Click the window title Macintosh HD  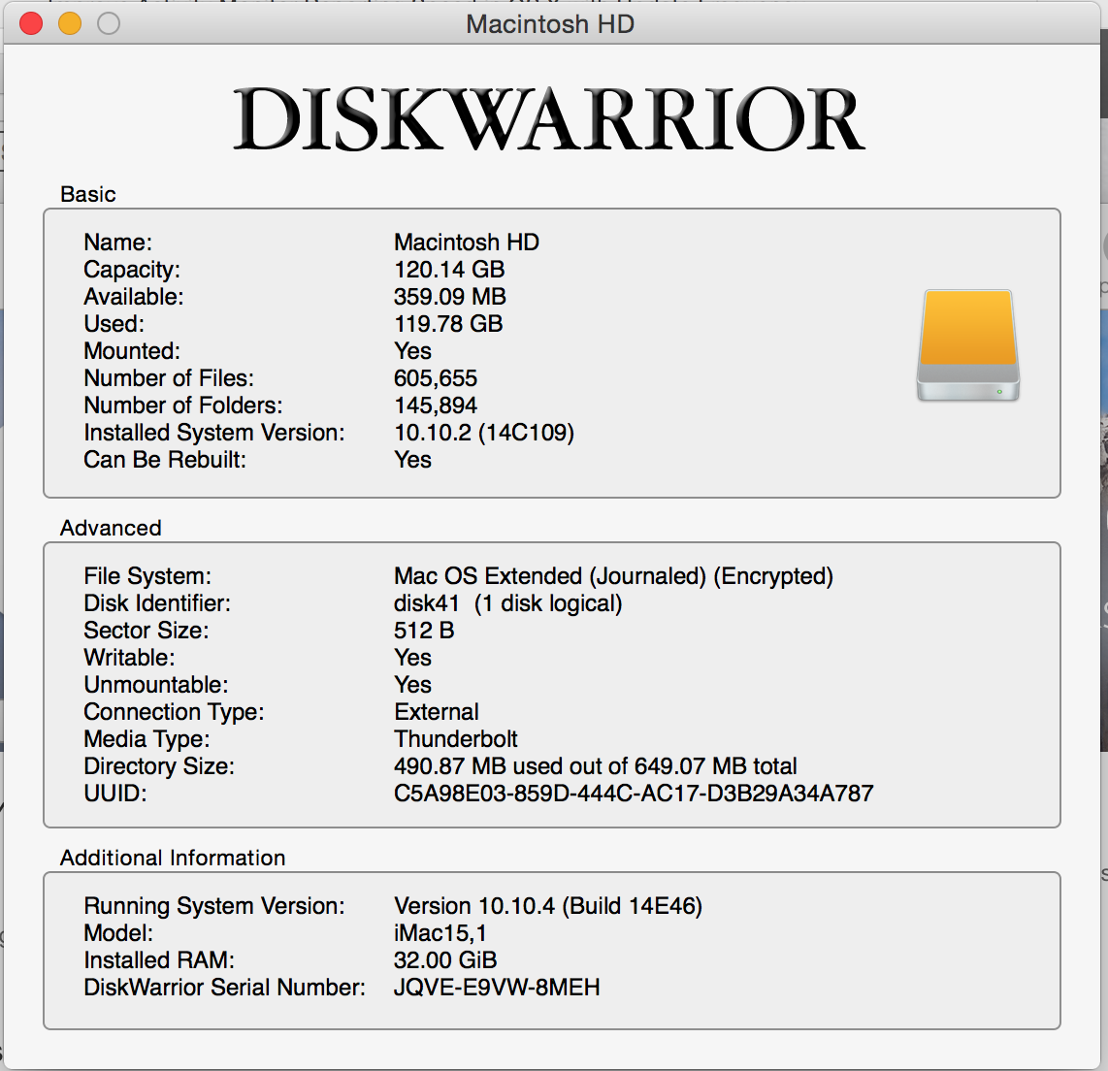[x=550, y=24]
